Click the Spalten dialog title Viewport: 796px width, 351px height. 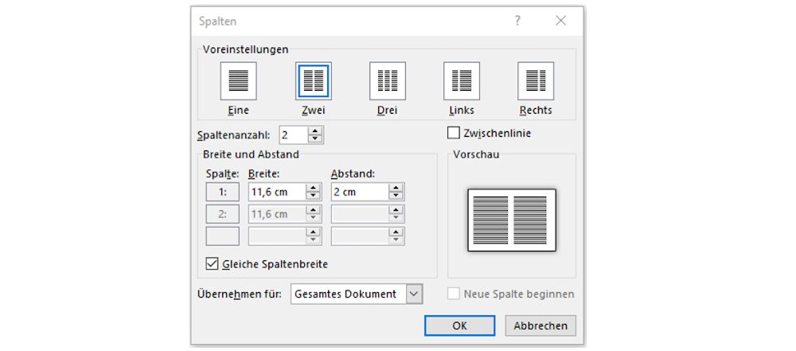(x=217, y=21)
